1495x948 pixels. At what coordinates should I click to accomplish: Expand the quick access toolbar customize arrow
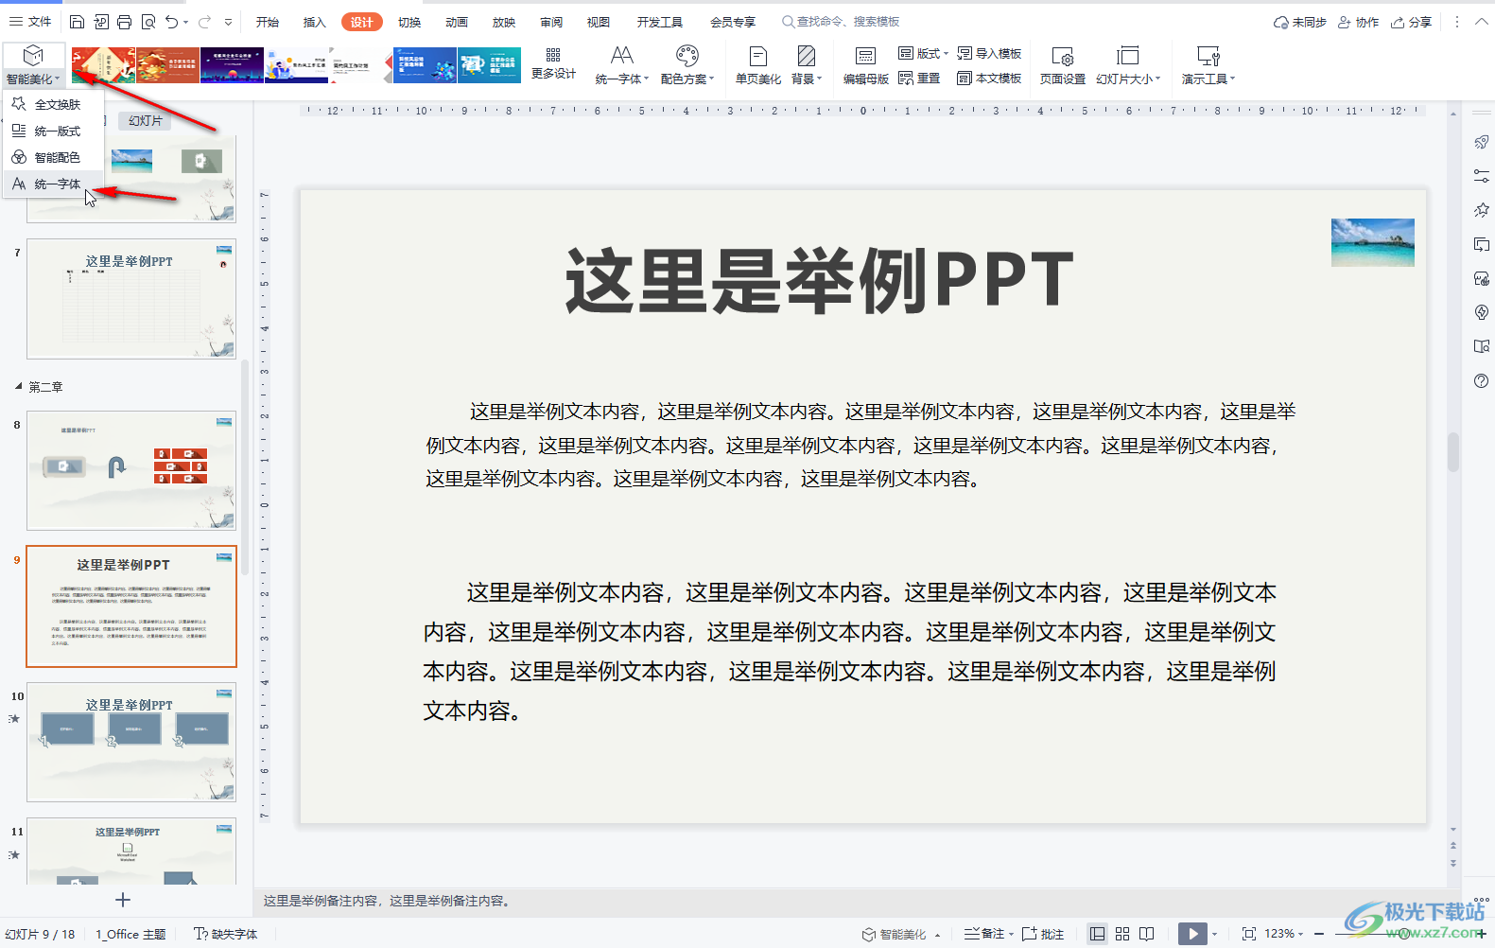coord(228,22)
